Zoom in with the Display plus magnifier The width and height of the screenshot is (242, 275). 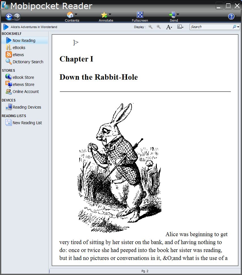(159, 27)
